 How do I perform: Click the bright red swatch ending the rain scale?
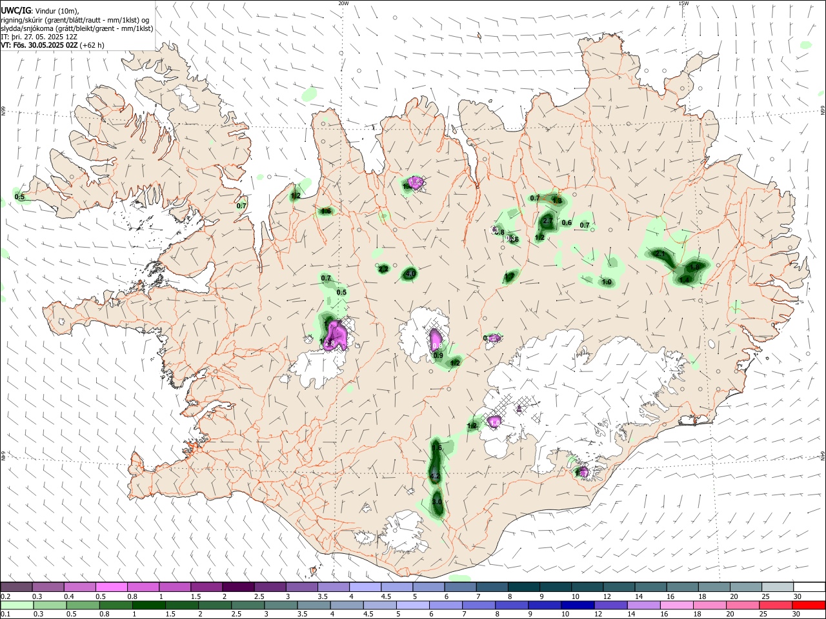coord(809,605)
